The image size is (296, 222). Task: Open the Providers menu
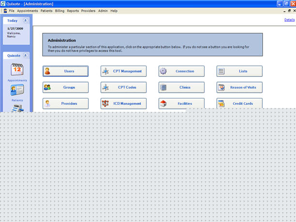[89, 11]
